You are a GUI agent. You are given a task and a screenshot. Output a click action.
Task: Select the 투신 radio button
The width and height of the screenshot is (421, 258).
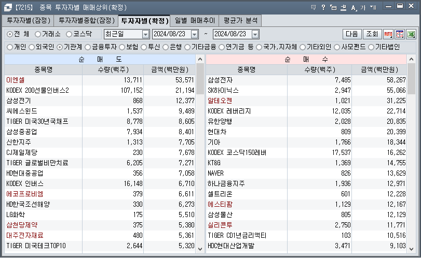pos(144,47)
